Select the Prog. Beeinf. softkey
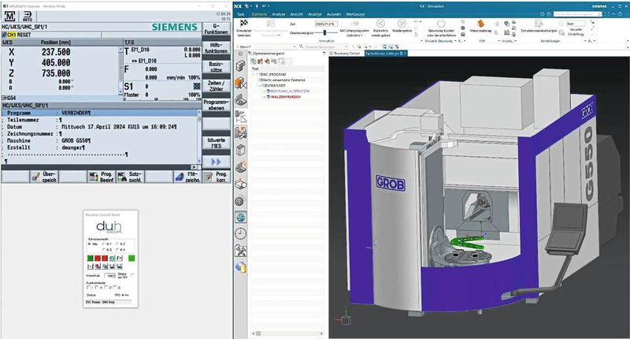630x339 pixels. (102, 177)
